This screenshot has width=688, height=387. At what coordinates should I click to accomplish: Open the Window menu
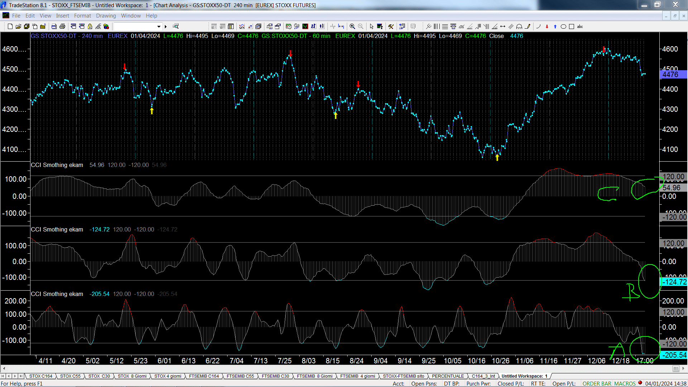pyautogui.click(x=131, y=16)
